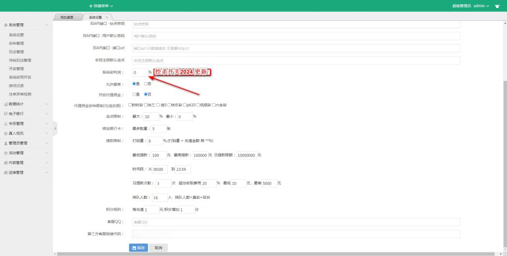The width and height of the screenshot is (507, 256).
Task: Tick the 六合彩 checkbox
Action: pos(213,105)
